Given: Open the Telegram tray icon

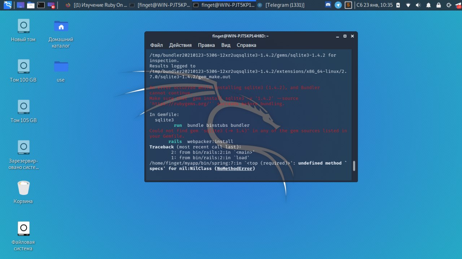Looking at the screenshot, I should [338, 5].
